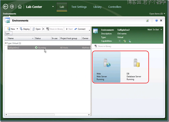Click the Connect button

click(x=80, y=29)
